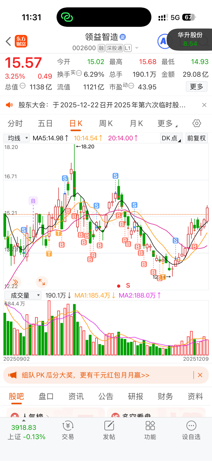
Task: Tap the fullscreen diagonal arrows icon
Action: [42, 282]
